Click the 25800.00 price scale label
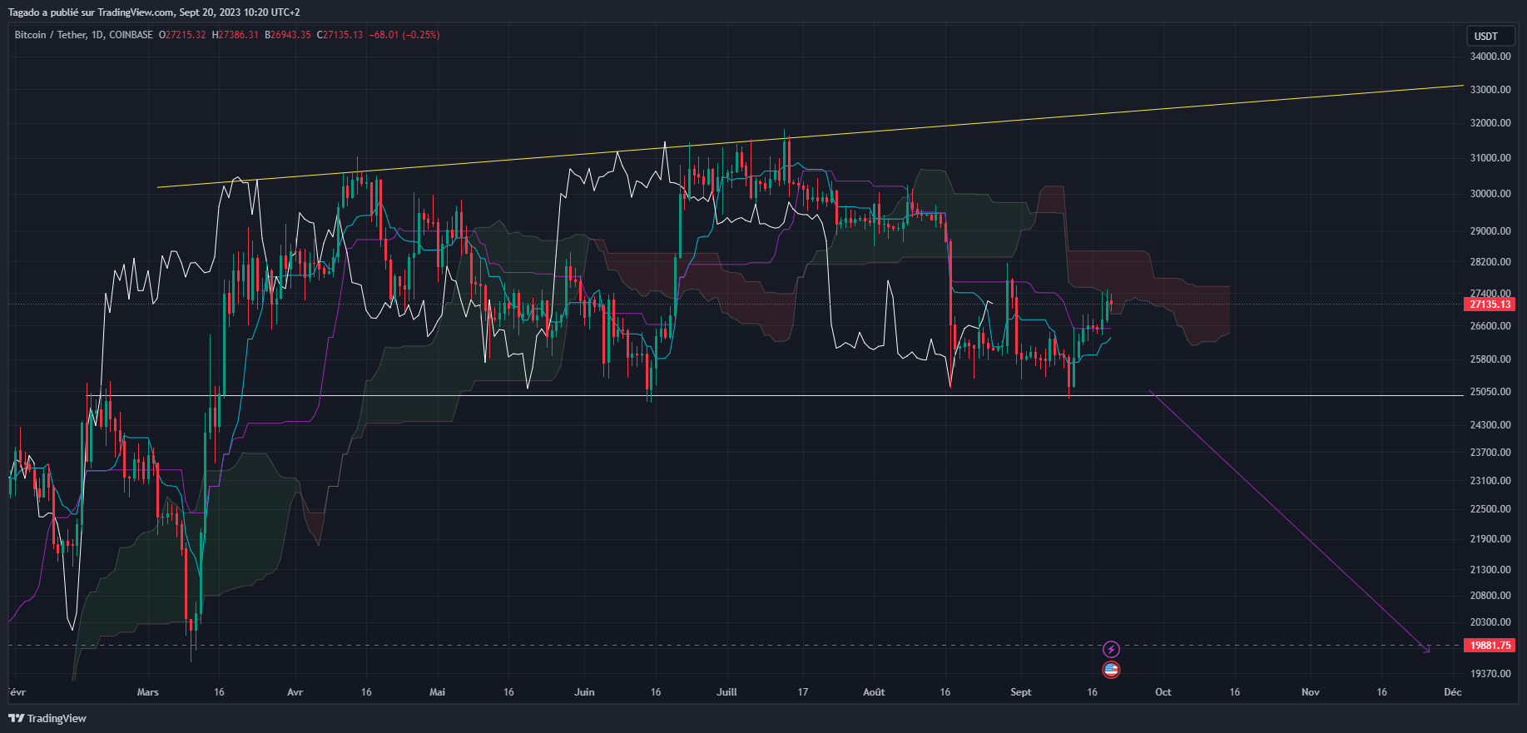This screenshot has height=733, width=1527. pyautogui.click(x=1490, y=359)
